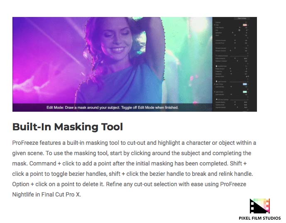This screenshot has height=223, width=286.
Task: Click the circular hue dial in inspector
Action: click(240, 30)
